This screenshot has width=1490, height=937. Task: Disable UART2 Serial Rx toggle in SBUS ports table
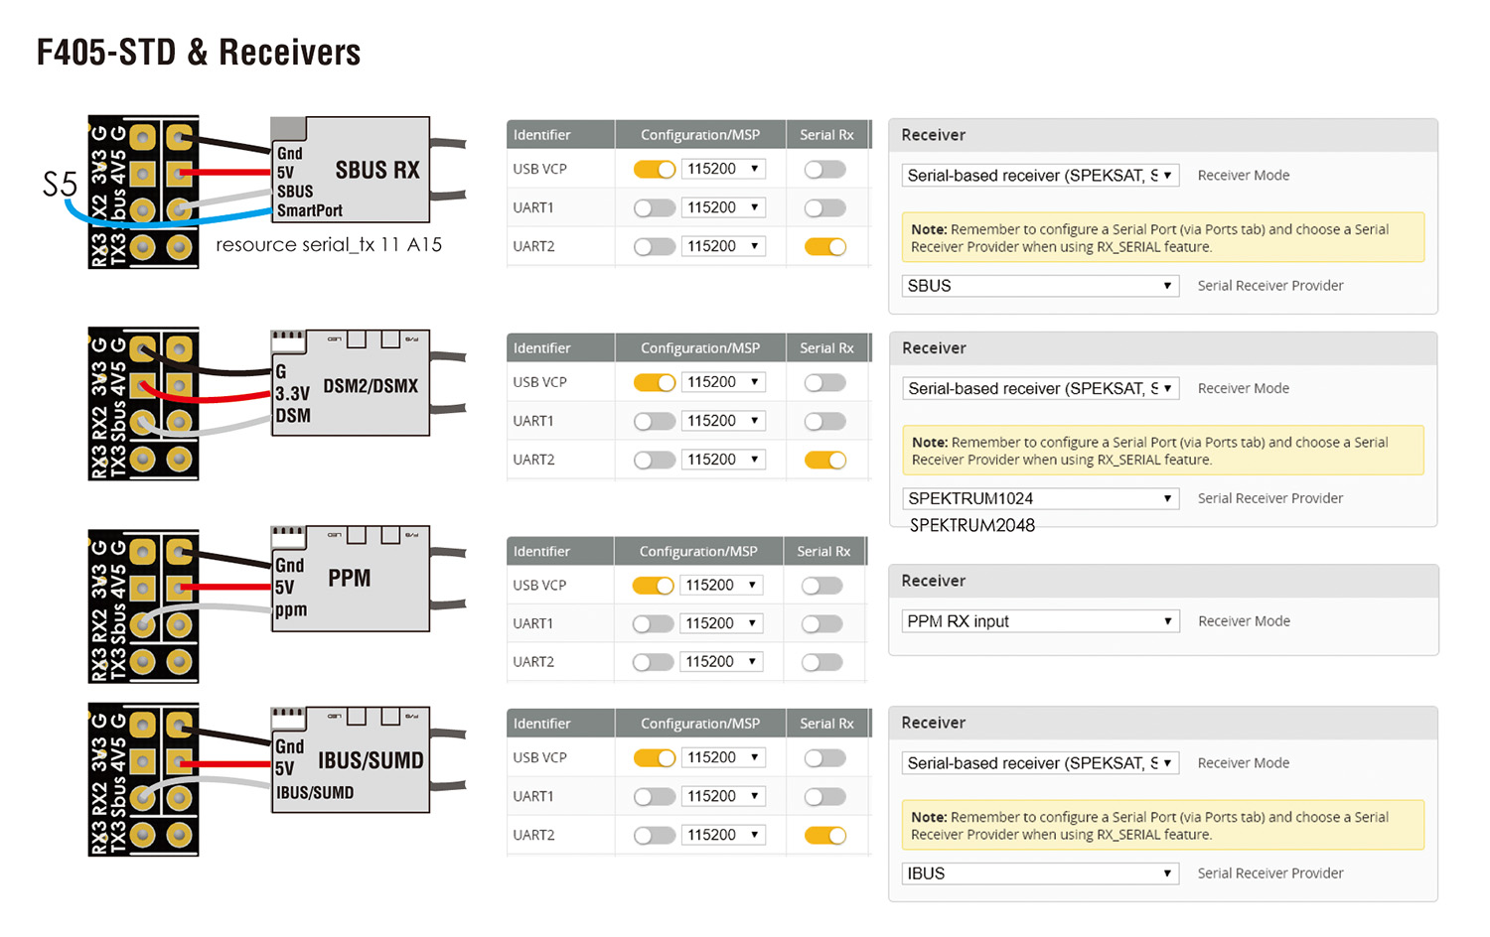(x=825, y=246)
